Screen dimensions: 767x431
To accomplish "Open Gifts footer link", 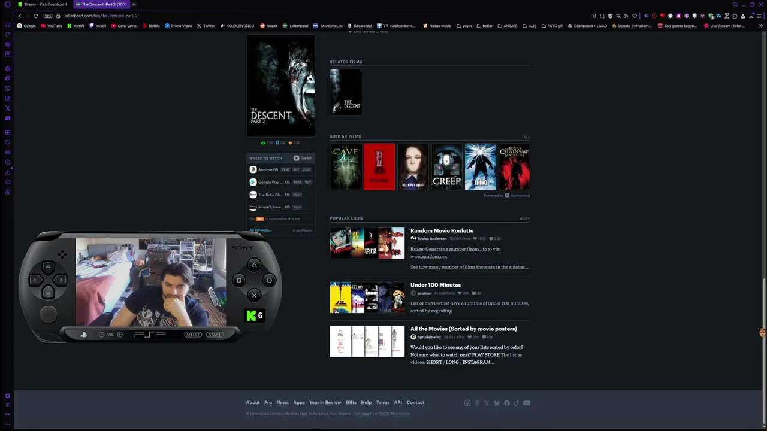I will coord(351,403).
